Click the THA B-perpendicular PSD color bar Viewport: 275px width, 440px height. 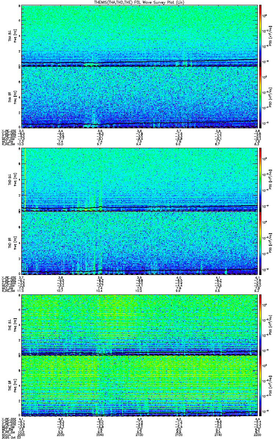[260, 36]
